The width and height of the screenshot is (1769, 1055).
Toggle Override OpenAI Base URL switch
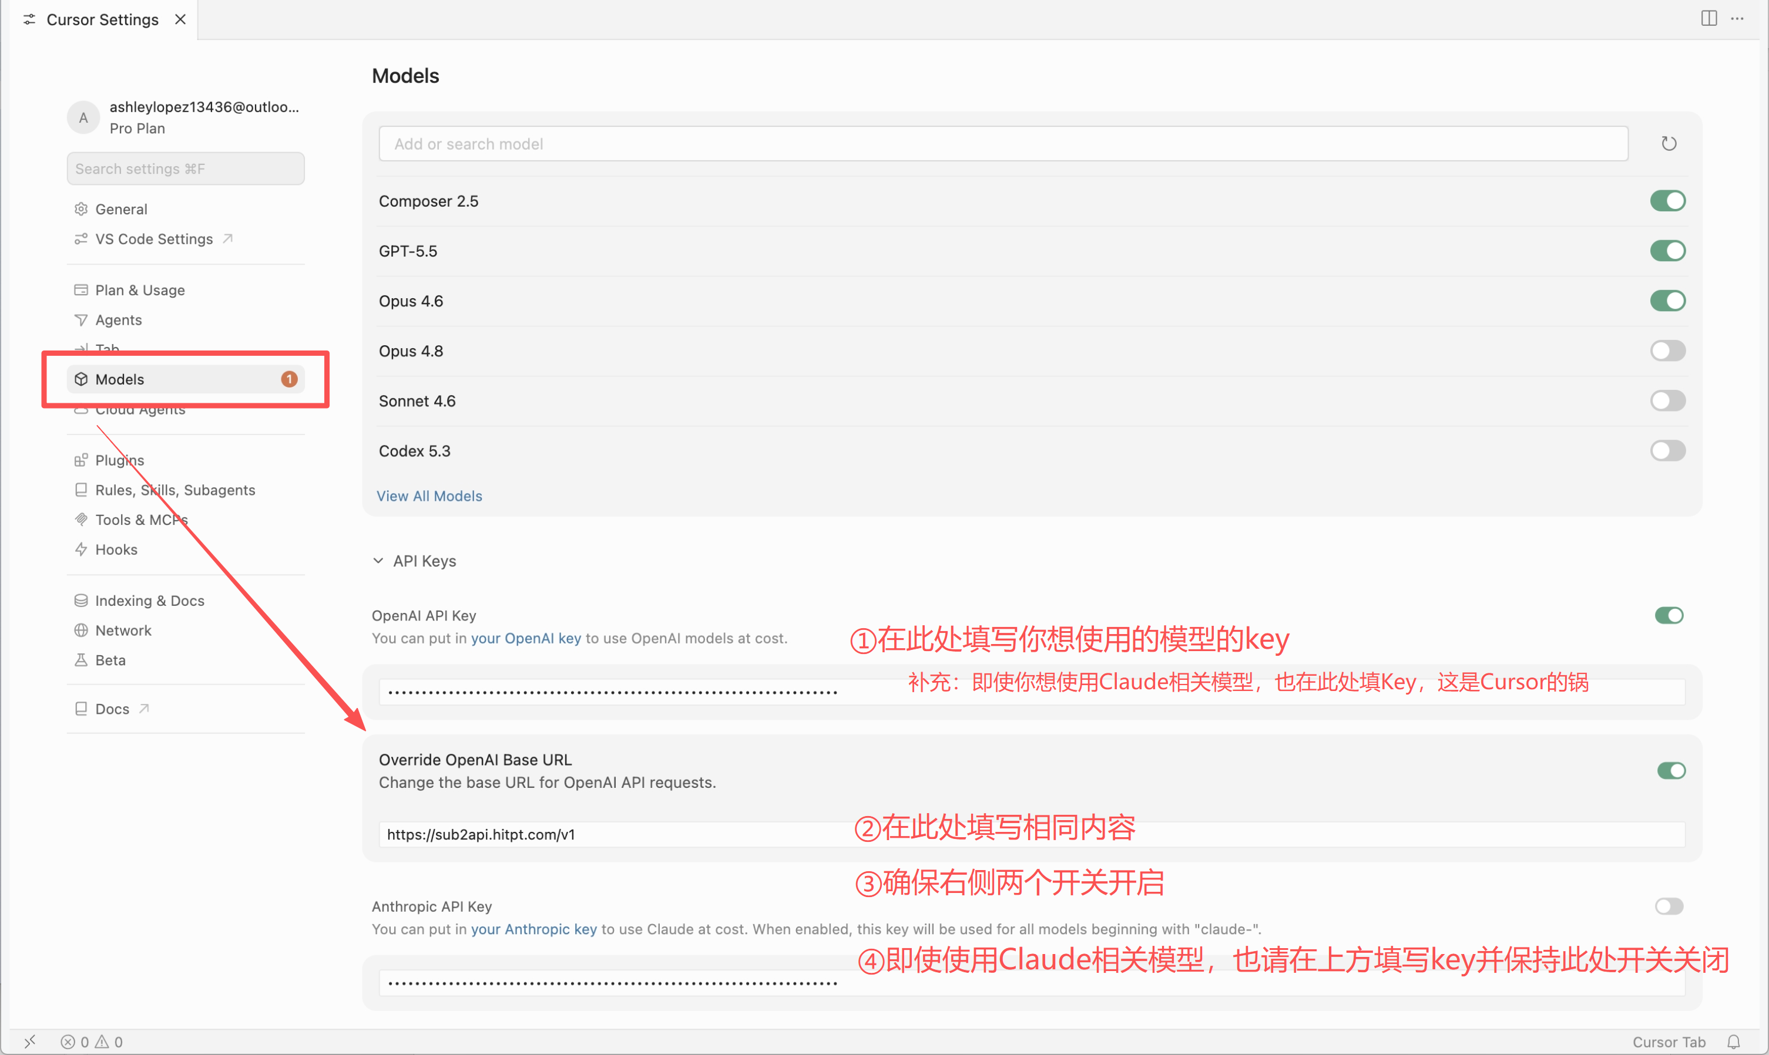(x=1671, y=771)
